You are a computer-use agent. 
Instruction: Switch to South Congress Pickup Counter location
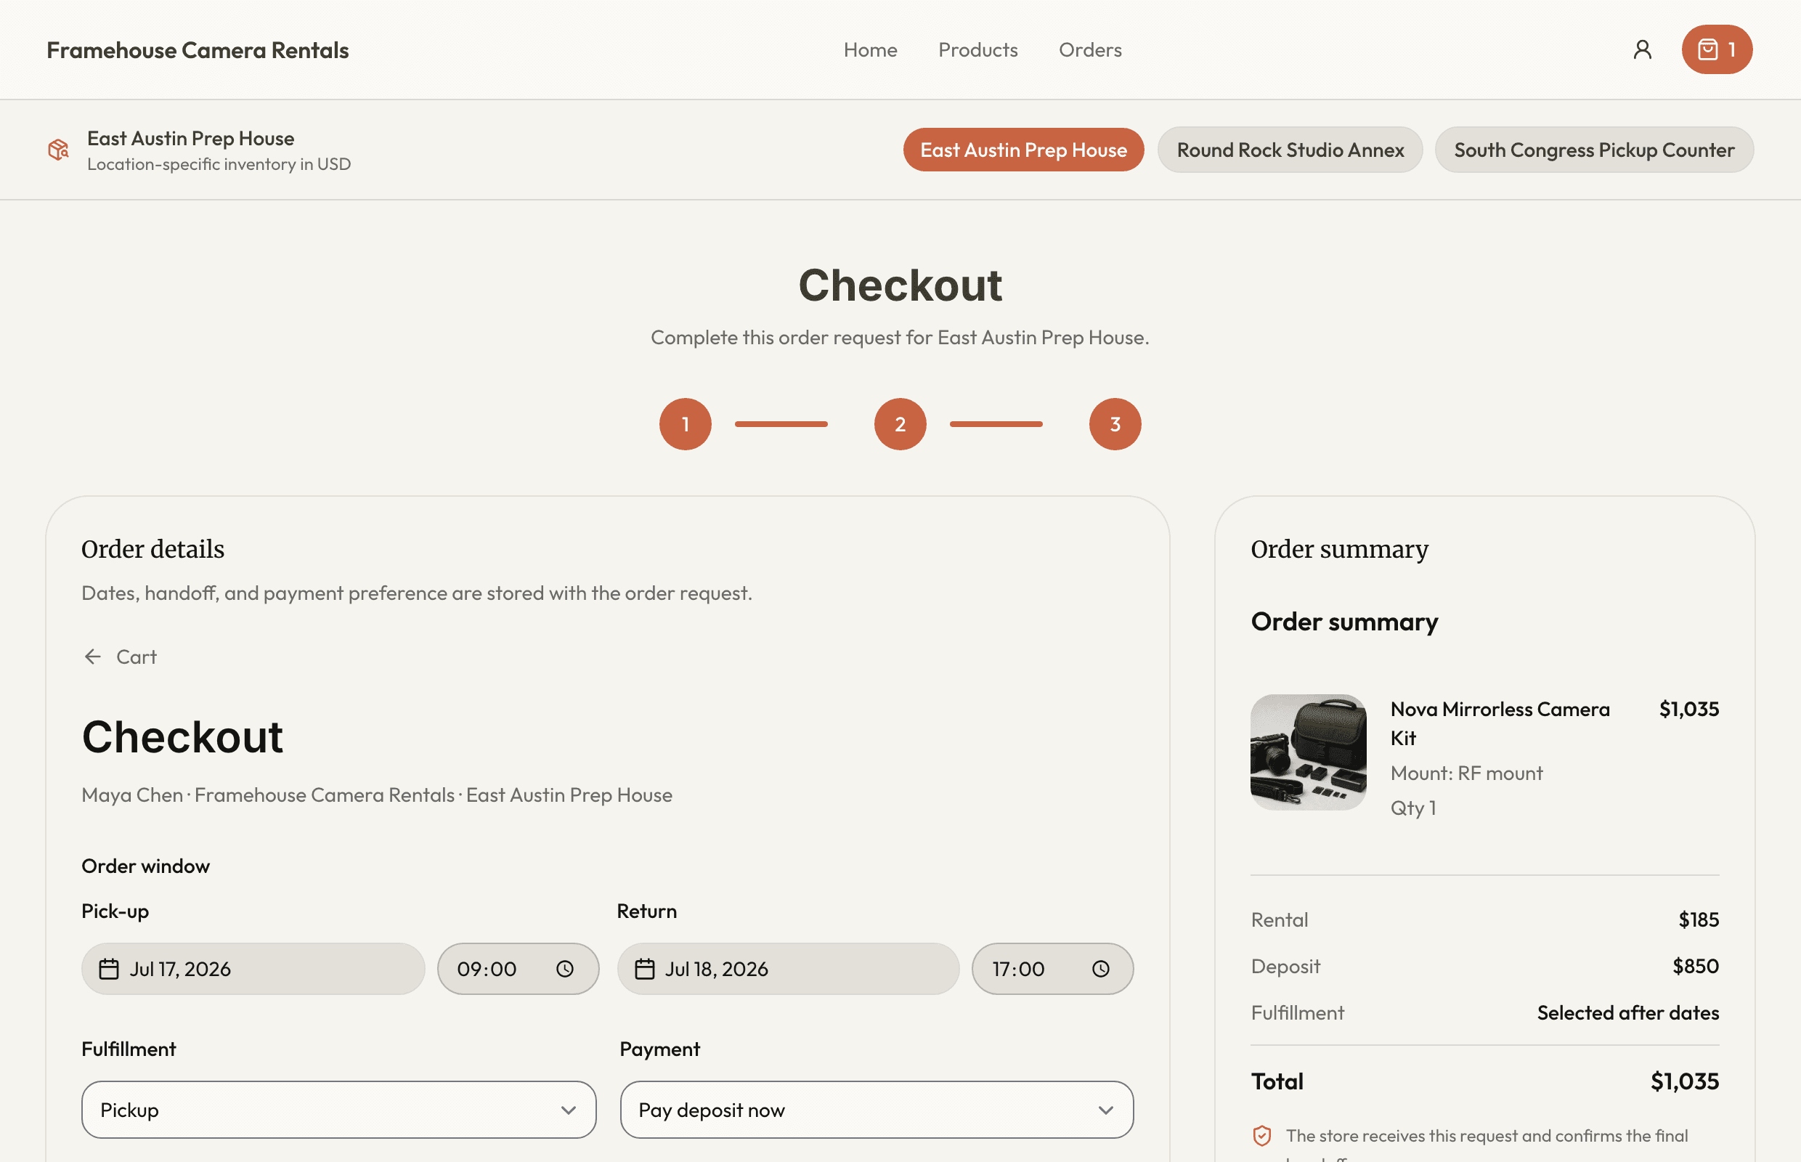(x=1593, y=150)
